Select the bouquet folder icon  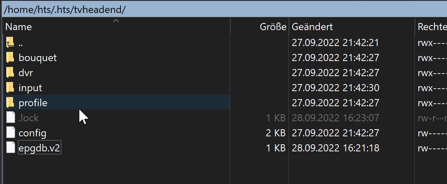click(10, 58)
